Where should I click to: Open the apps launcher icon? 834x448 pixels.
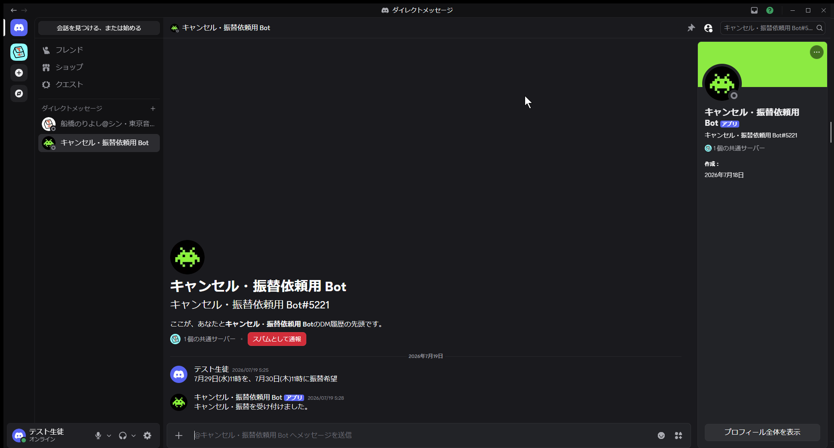[678, 436]
